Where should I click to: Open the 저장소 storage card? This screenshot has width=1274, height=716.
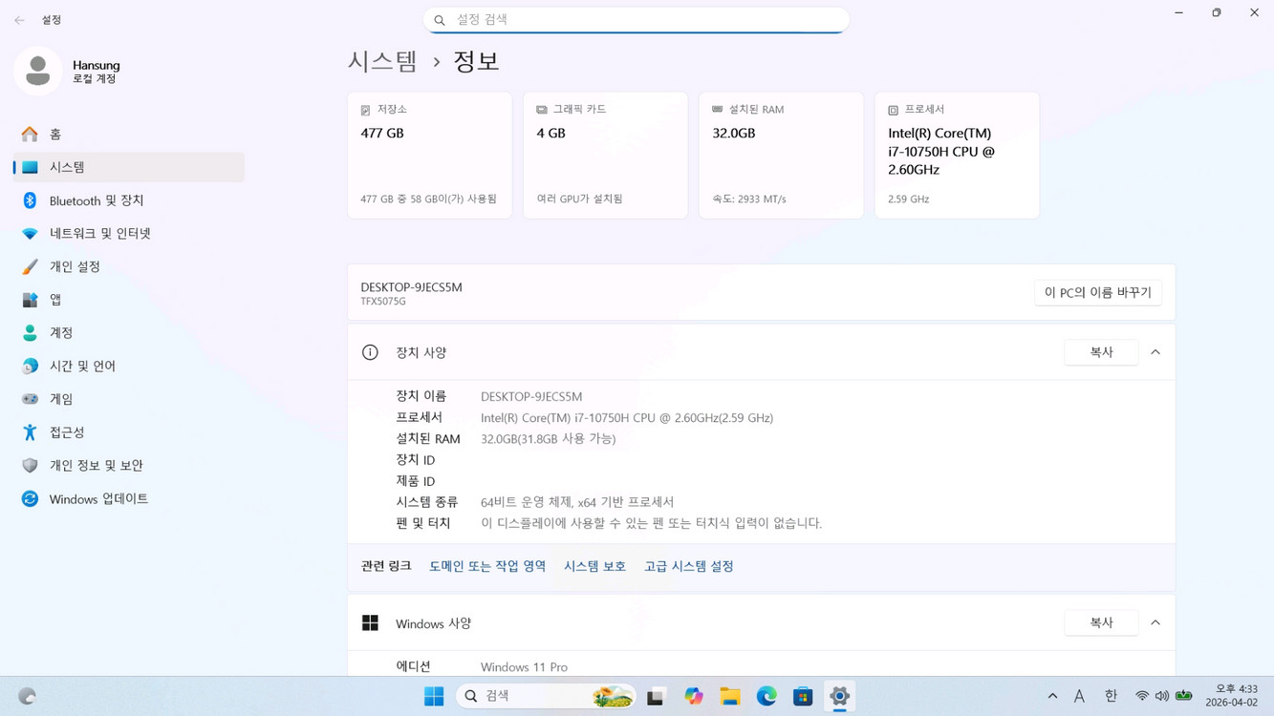(x=429, y=155)
